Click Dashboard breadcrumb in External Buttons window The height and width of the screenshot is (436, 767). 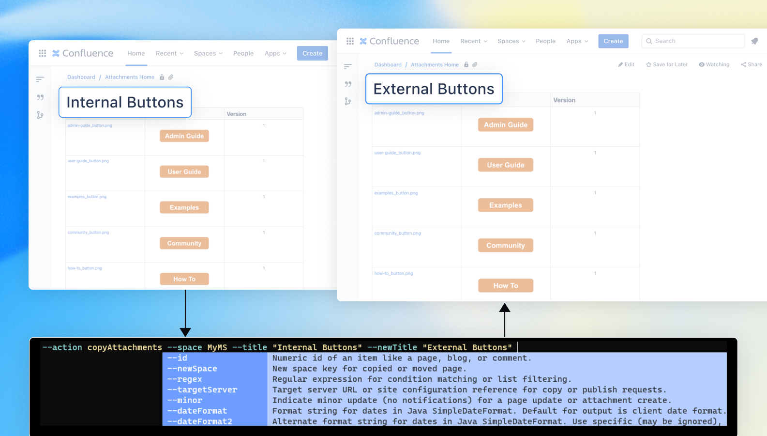[388, 64]
